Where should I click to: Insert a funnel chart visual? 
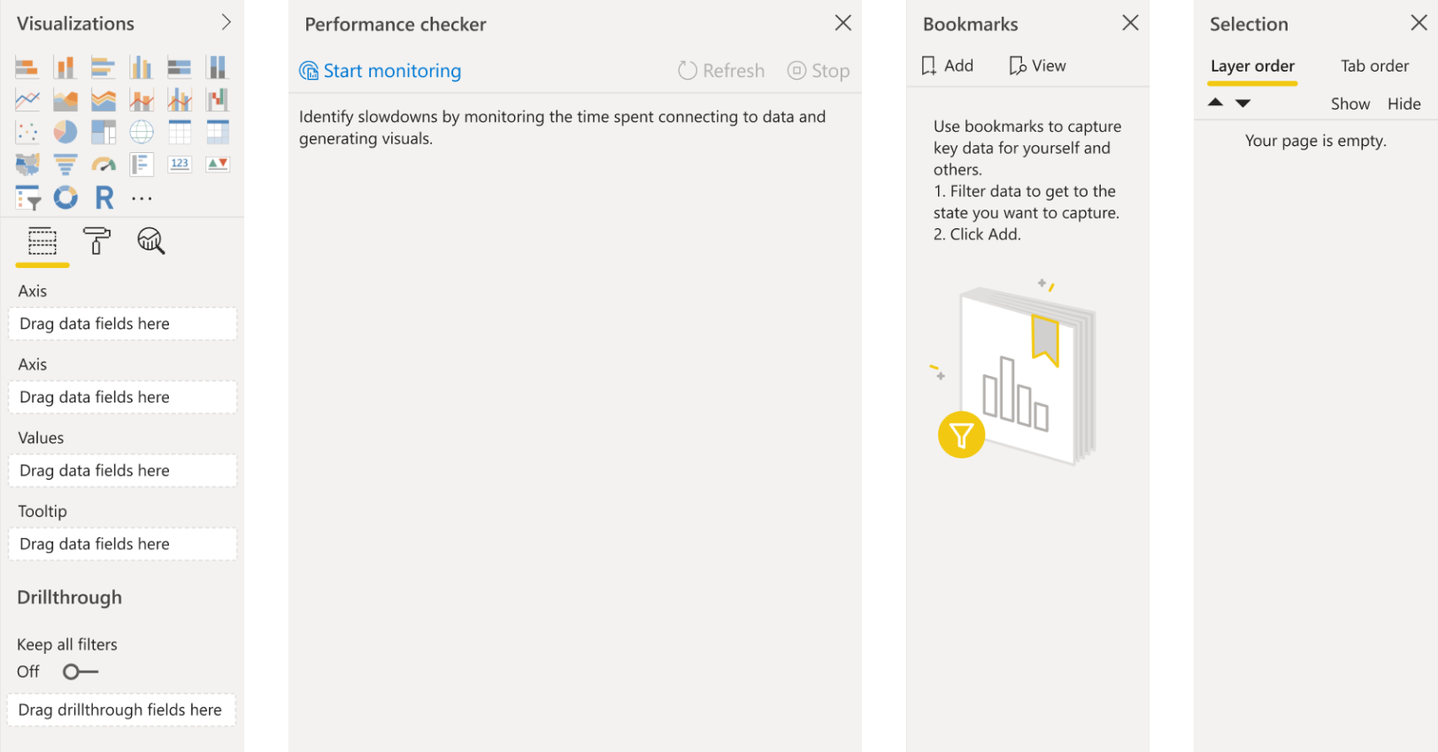[65, 165]
